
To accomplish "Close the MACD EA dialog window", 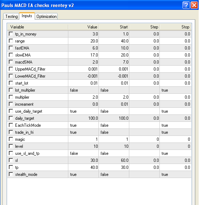I will click(x=194, y=5).
